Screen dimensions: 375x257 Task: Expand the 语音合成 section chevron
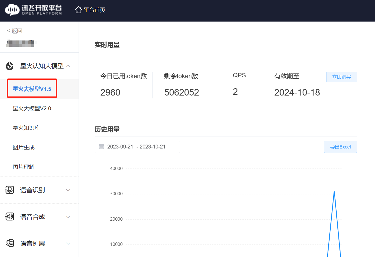click(x=68, y=217)
